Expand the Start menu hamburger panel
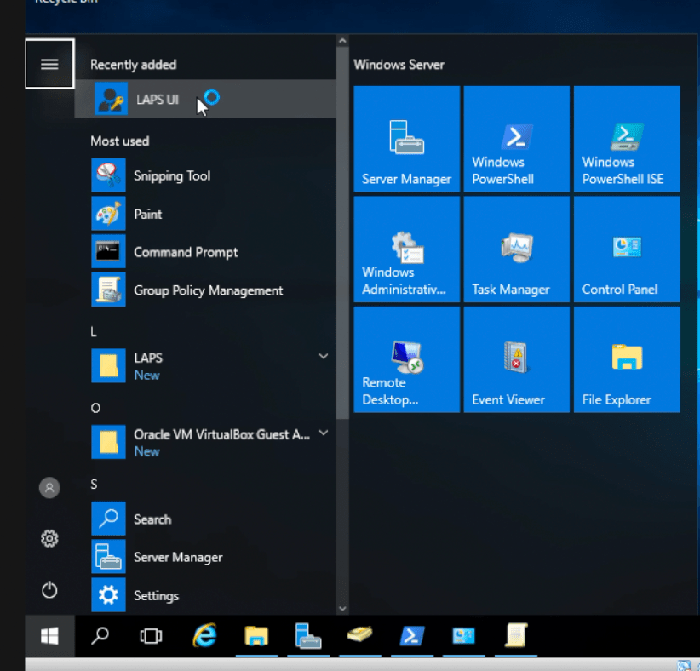 [x=49, y=63]
